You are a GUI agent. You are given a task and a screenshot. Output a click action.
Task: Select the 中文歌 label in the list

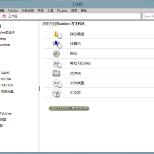75,93
